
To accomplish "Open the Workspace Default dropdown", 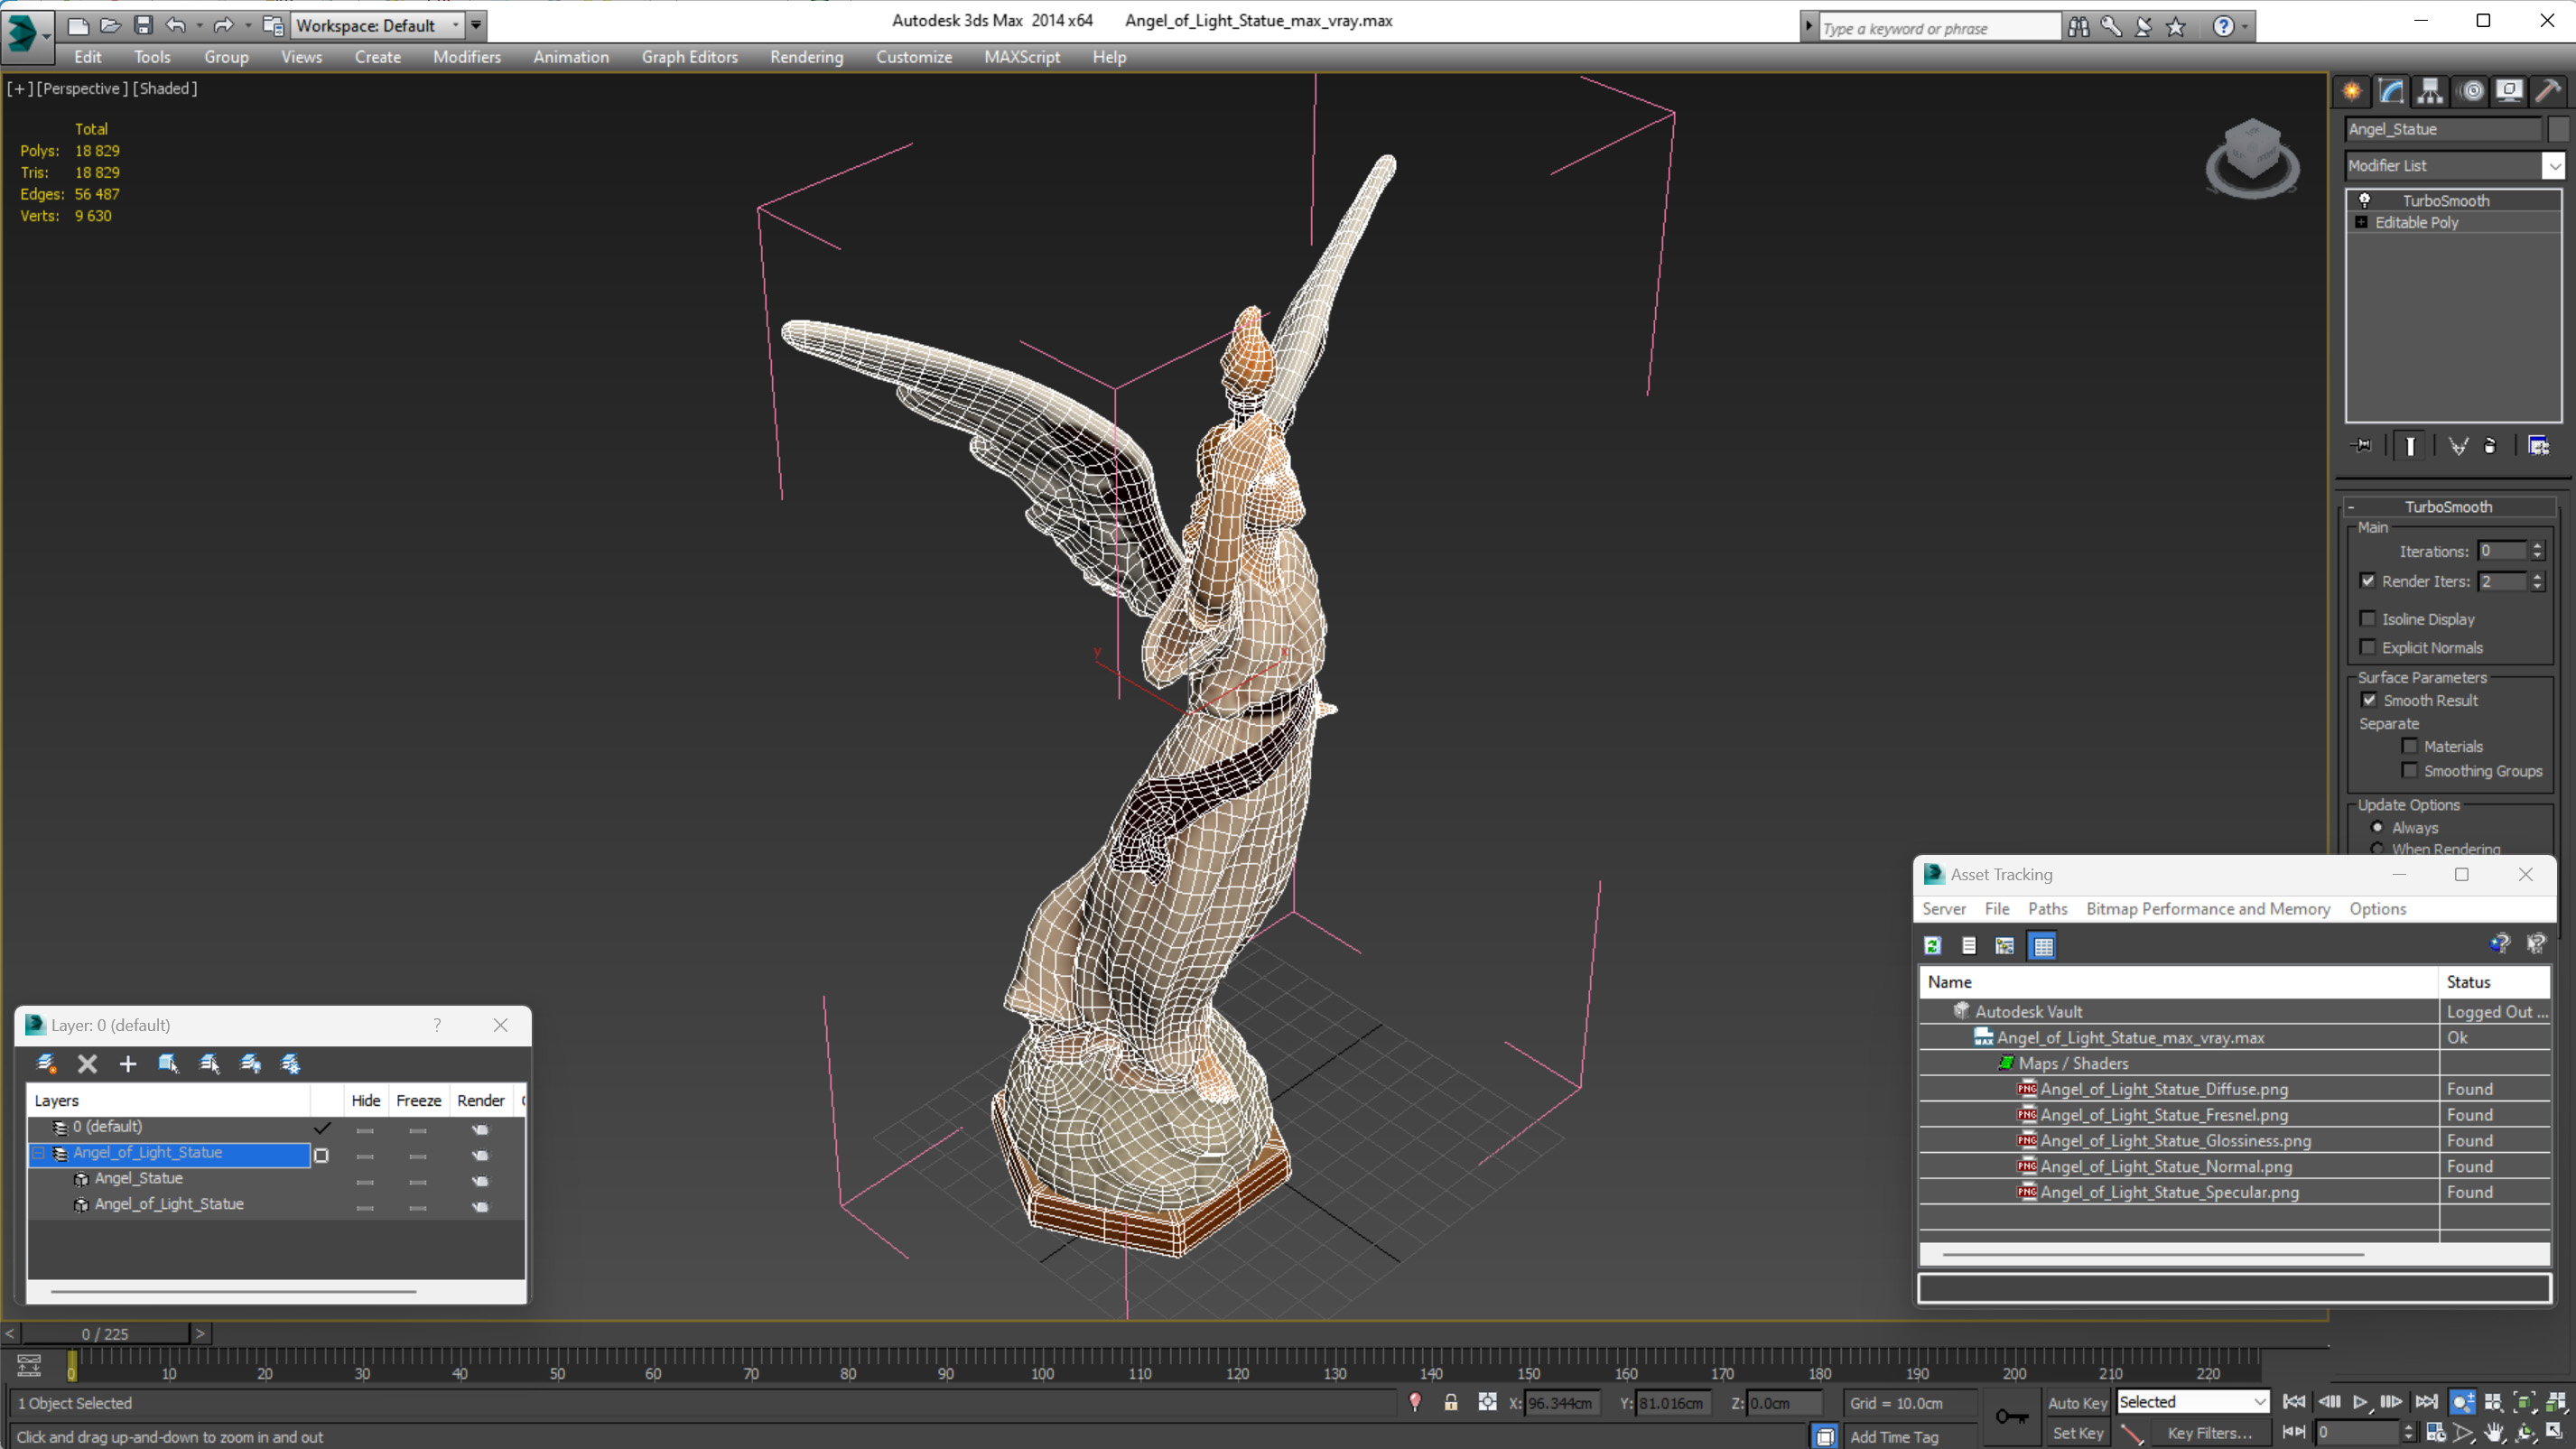I will (455, 25).
